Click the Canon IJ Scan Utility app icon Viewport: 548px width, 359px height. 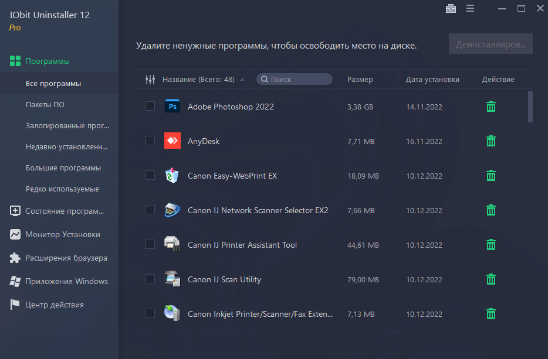pyautogui.click(x=172, y=278)
